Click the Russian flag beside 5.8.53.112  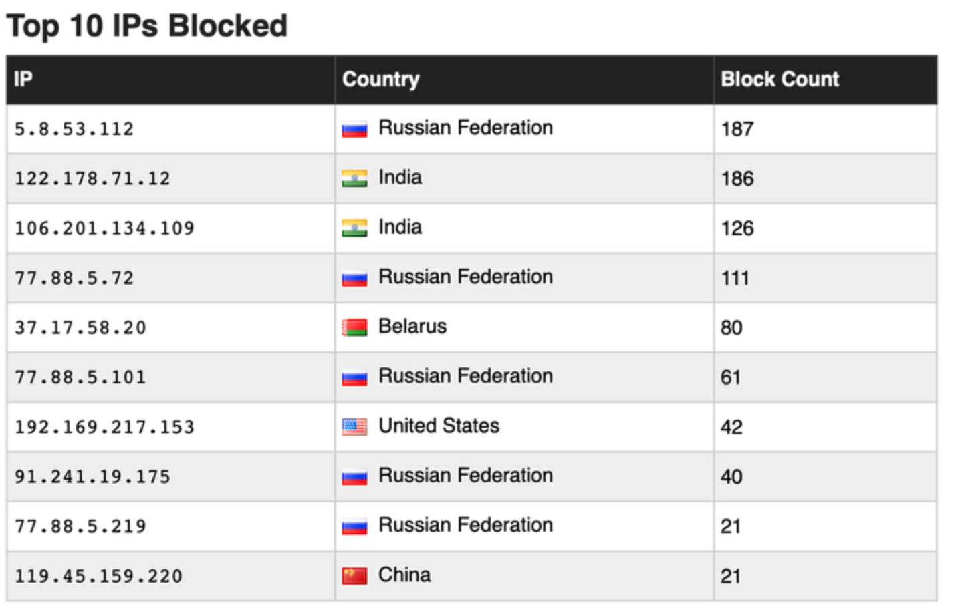coord(354,129)
